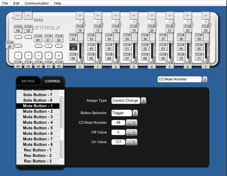The width and height of the screenshot is (227, 176).
Task: Increase the Off Value
Action: (x=134, y=132)
